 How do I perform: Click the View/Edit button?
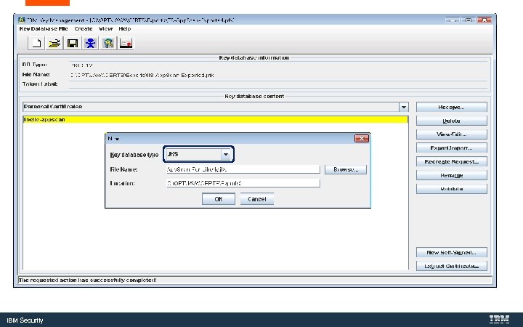pyautogui.click(x=451, y=134)
